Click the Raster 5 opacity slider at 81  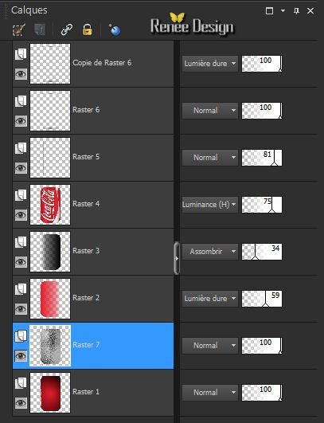(262, 158)
